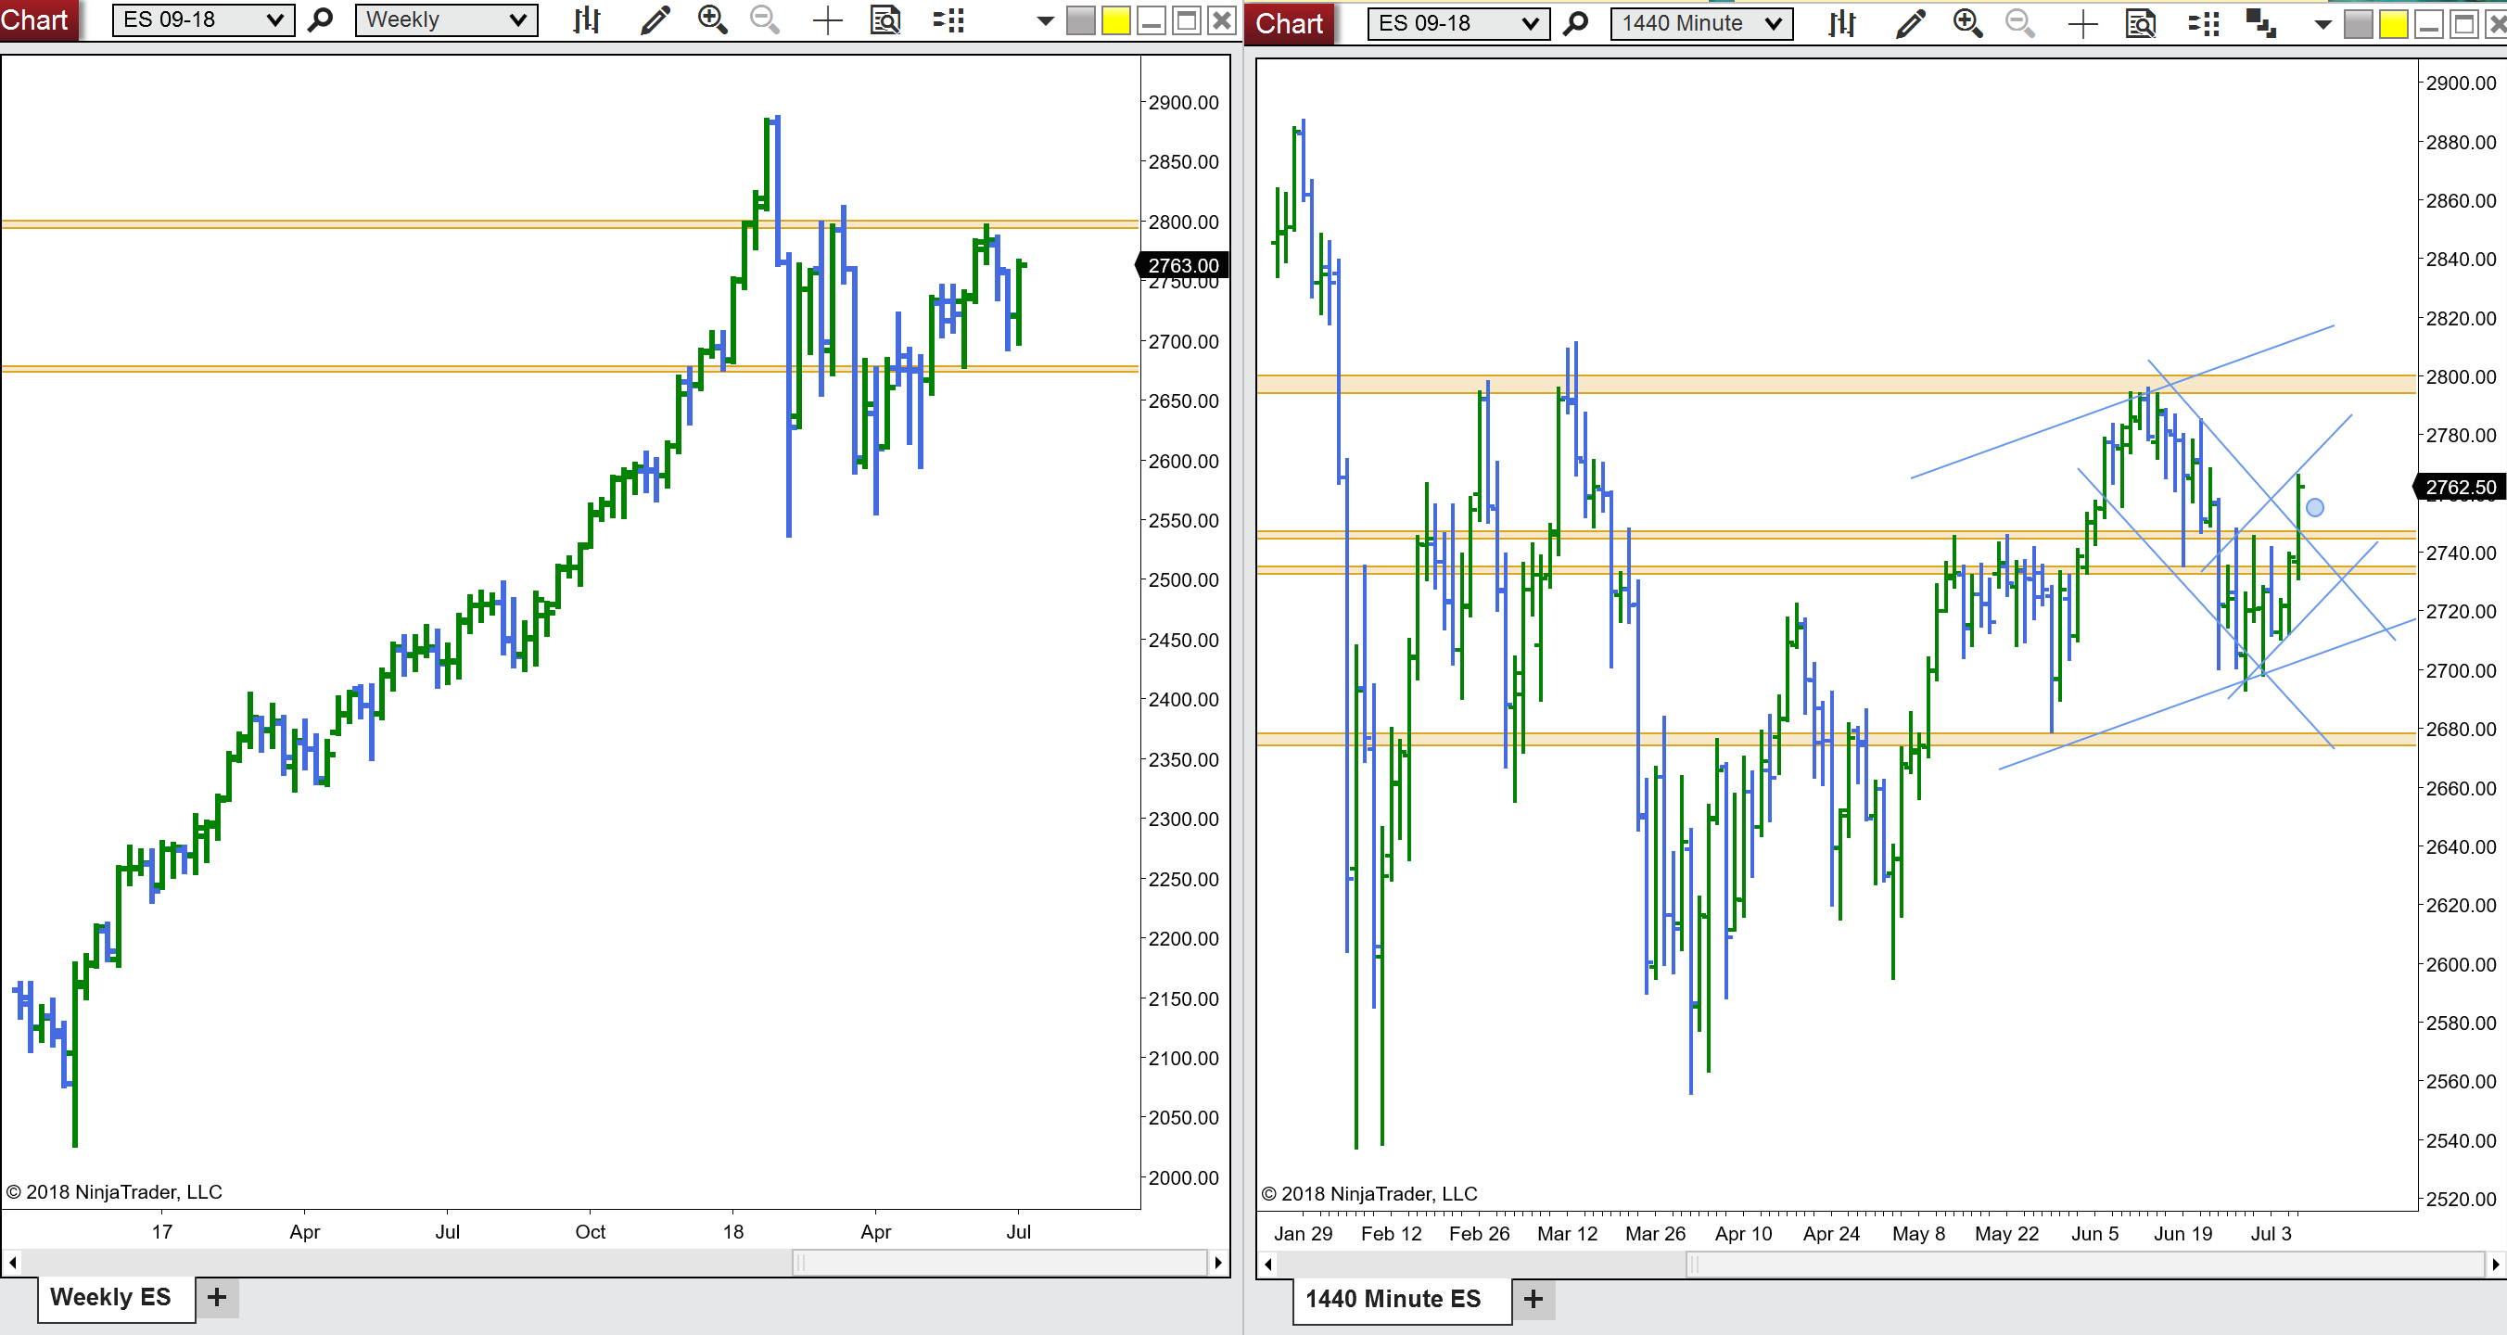Click the horizontal scrollbar thumb of Weekly chart
This screenshot has width=2507, height=1335.
point(999,1262)
